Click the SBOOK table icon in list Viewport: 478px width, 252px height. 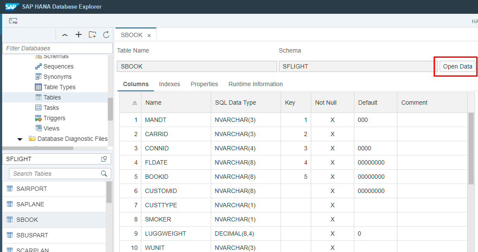coord(10,220)
